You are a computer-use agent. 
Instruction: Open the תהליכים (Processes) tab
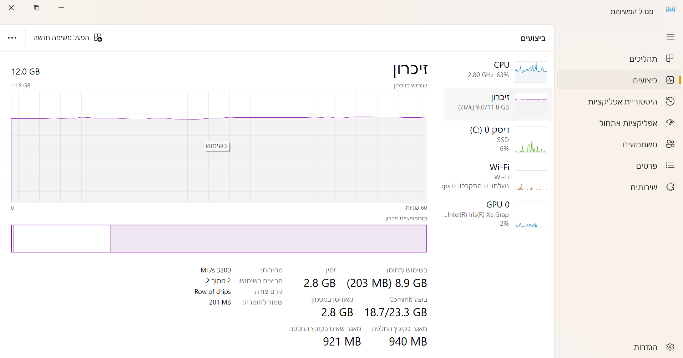[619, 58]
